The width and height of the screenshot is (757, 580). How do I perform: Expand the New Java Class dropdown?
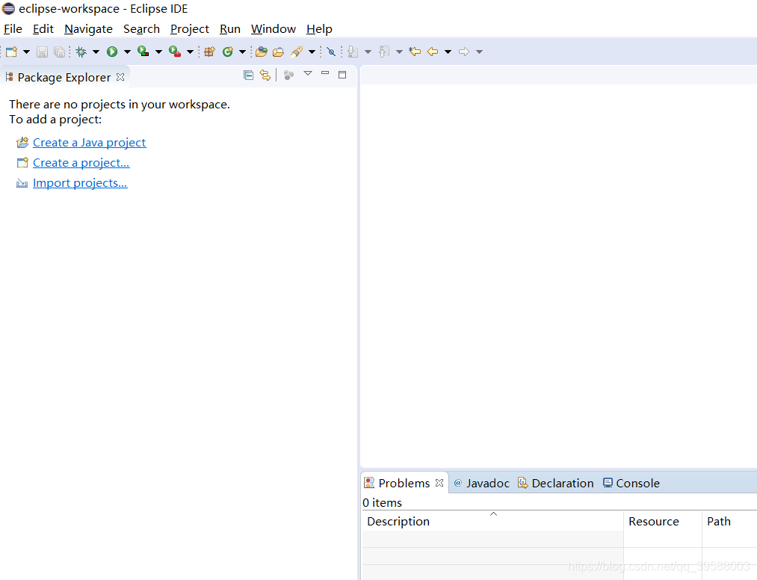click(242, 52)
